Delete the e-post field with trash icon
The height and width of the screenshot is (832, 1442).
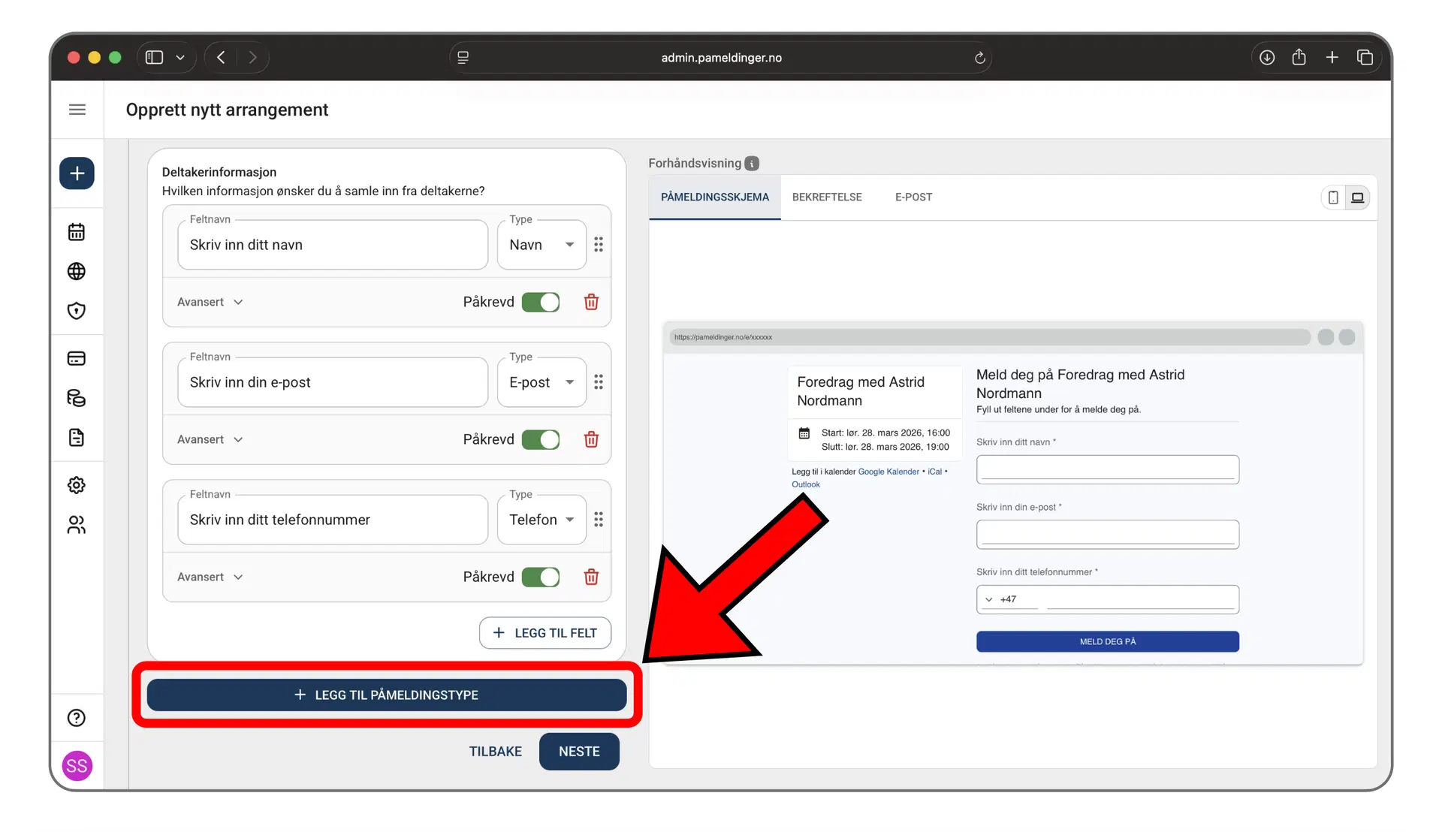point(591,439)
